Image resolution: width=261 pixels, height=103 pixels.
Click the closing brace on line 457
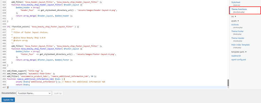click(8, 87)
